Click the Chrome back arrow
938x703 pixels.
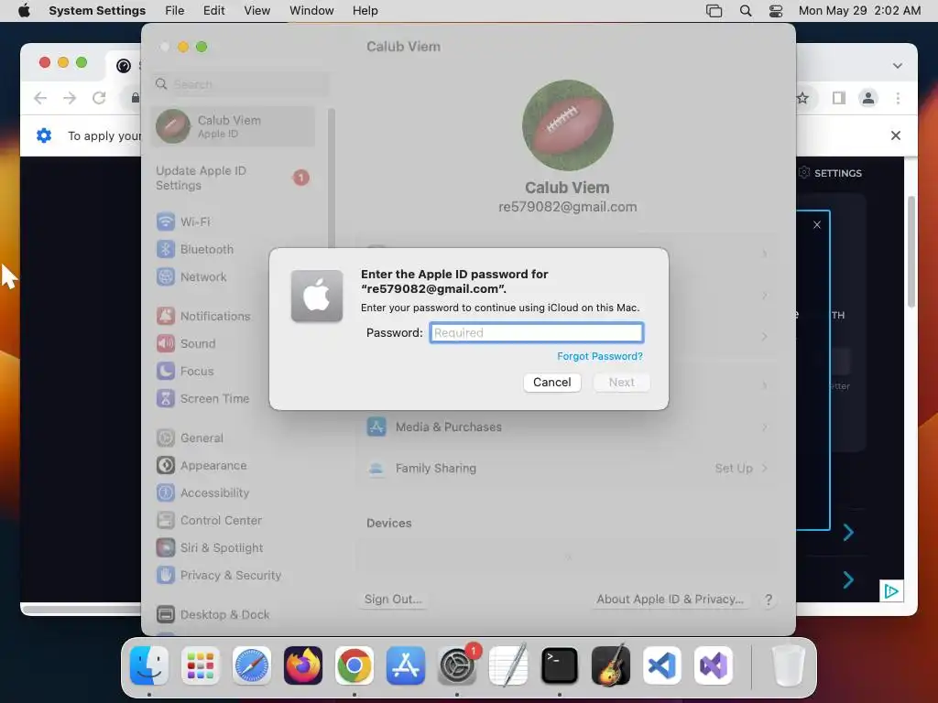[x=40, y=98]
